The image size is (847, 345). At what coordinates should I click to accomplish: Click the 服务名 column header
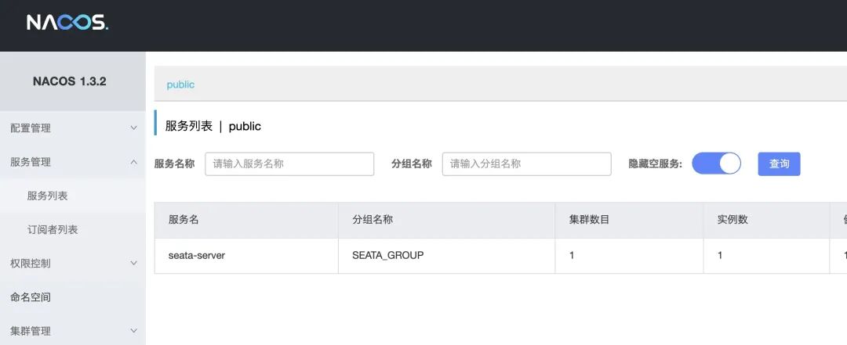point(184,220)
